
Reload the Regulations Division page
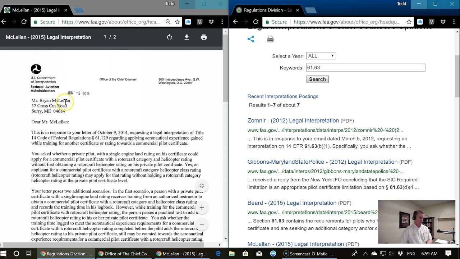pyautogui.click(x=256, y=22)
